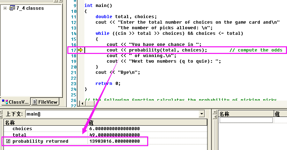Click the "the number of picks allowed" string line

165,28
